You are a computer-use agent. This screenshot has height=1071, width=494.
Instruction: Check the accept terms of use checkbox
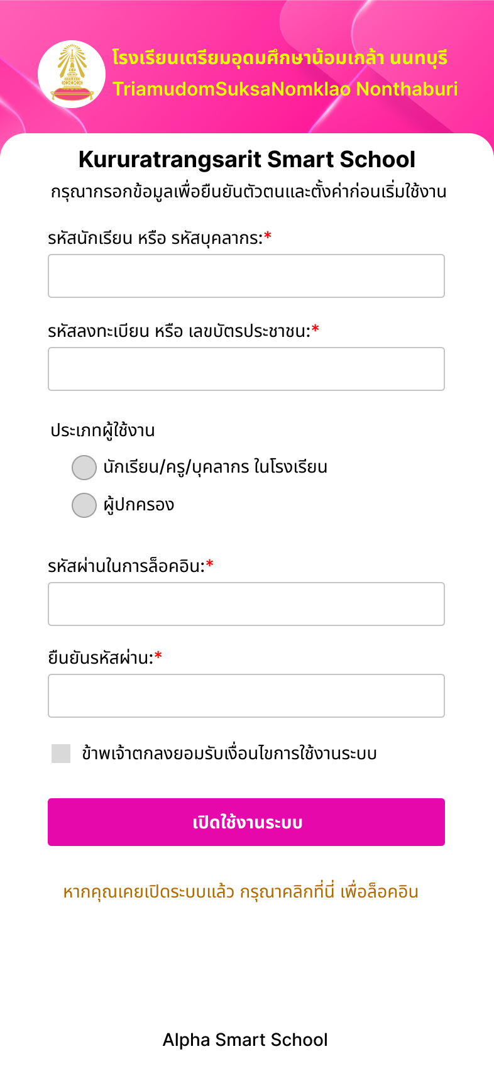(61, 754)
